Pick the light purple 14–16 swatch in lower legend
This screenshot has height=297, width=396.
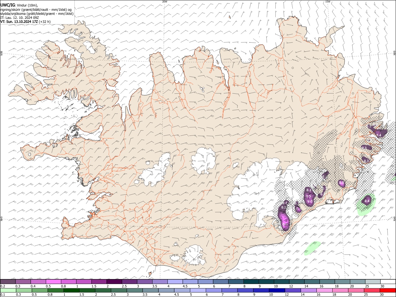pyautogui.click(x=308, y=290)
